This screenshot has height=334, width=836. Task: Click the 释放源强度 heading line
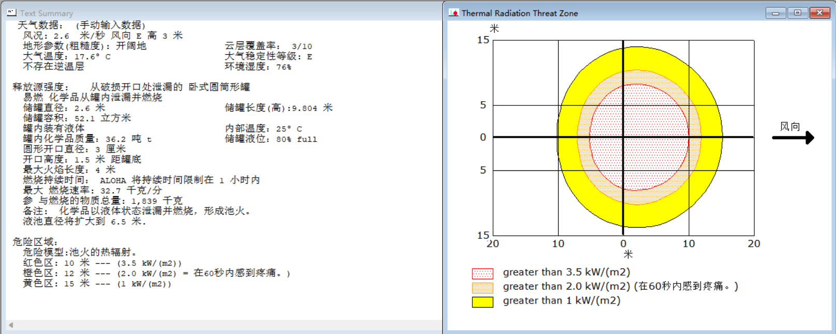click(131, 87)
